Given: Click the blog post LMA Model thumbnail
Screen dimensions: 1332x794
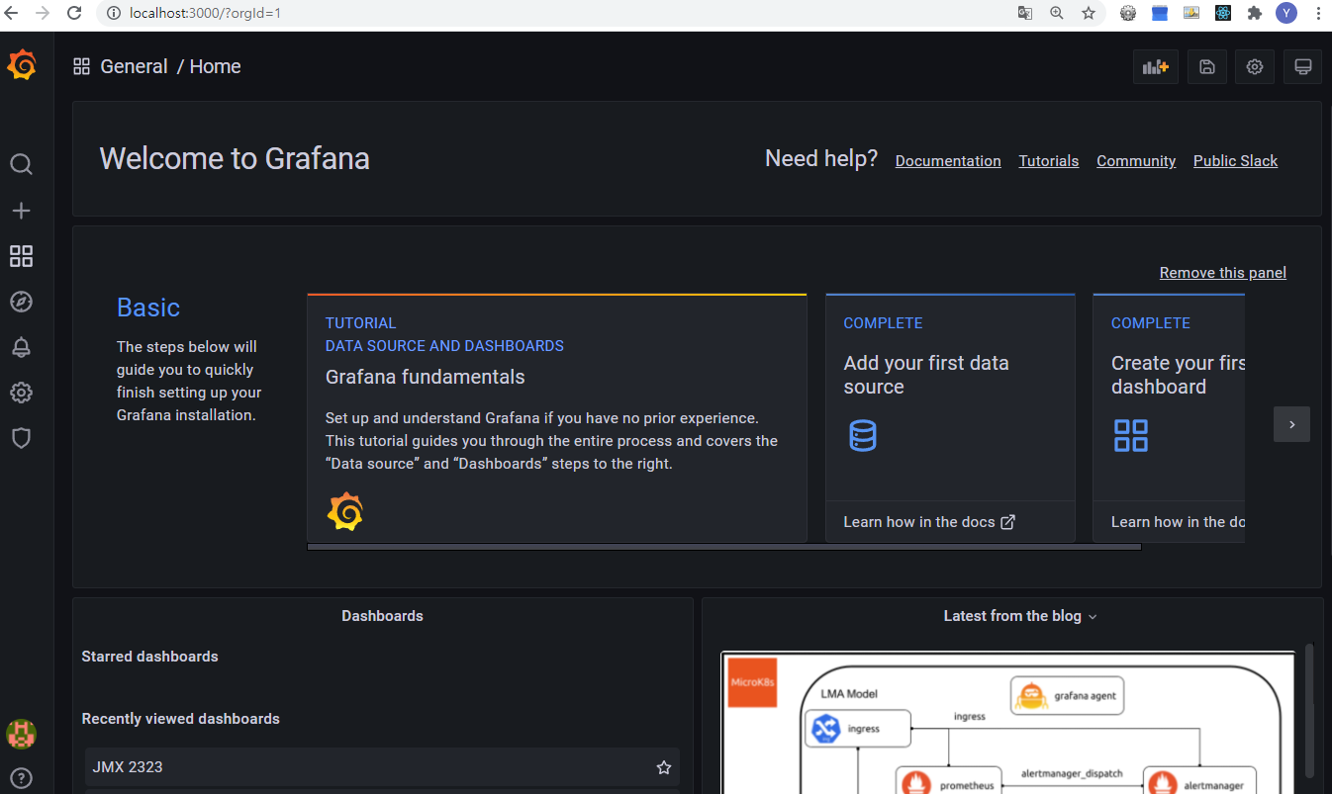Looking at the screenshot, I should tap(1007, 722).
